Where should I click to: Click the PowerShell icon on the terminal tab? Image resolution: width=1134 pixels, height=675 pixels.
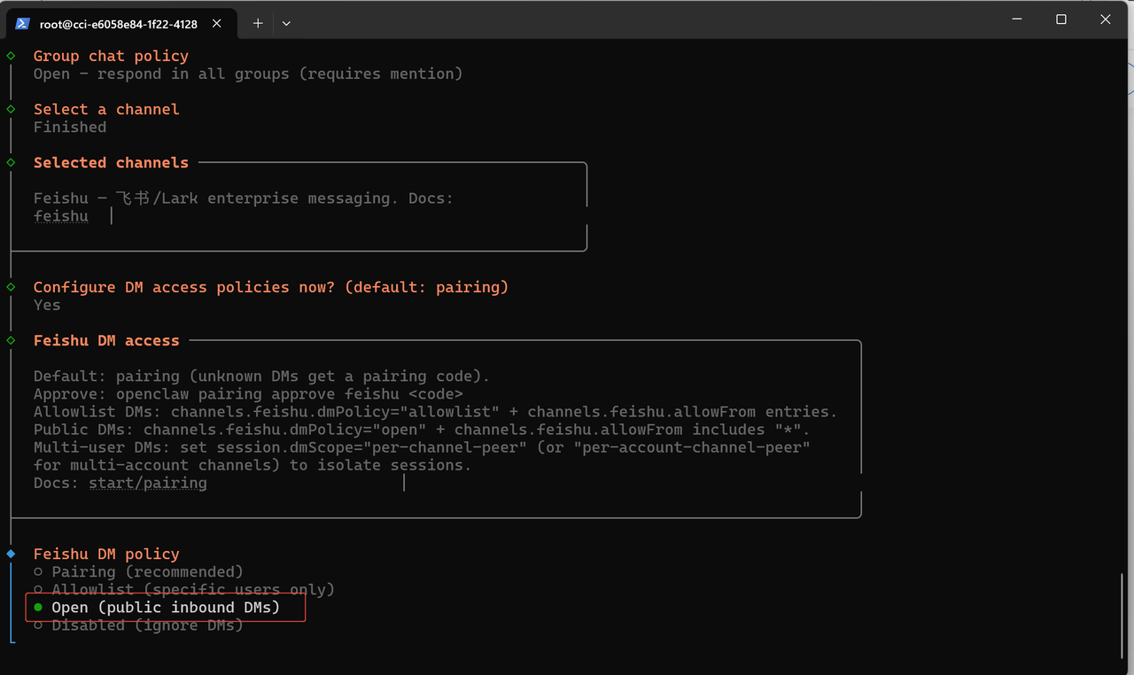click(x=23, y=24)
